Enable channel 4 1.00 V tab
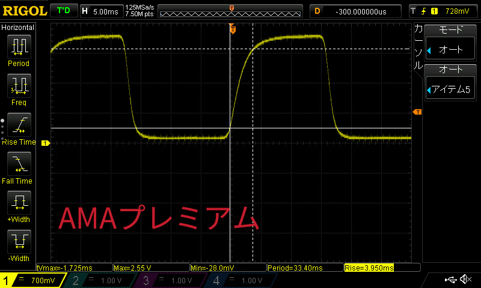Image resolution: width=481 pixels, height=288 pixels. click(x=242, y=280)
